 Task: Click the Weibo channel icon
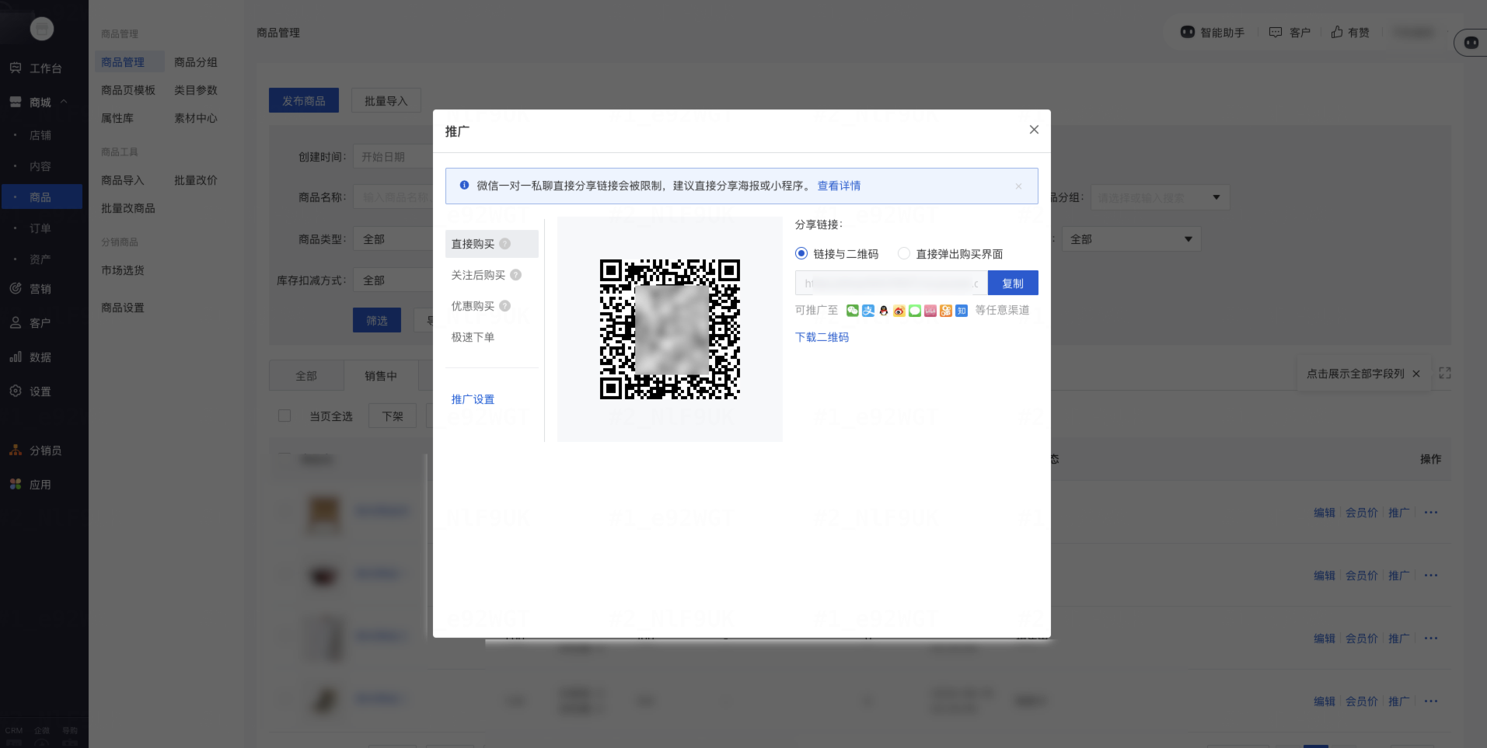click(x=899, y=311)
